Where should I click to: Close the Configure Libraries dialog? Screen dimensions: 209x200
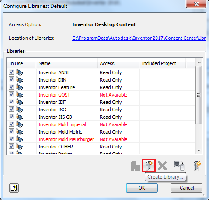[196, 4]
